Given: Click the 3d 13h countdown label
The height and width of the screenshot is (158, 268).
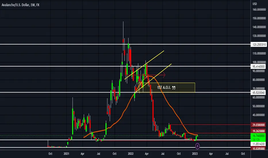Looking at the screenshot, I should pyautogui.click(x=256, y=140).
